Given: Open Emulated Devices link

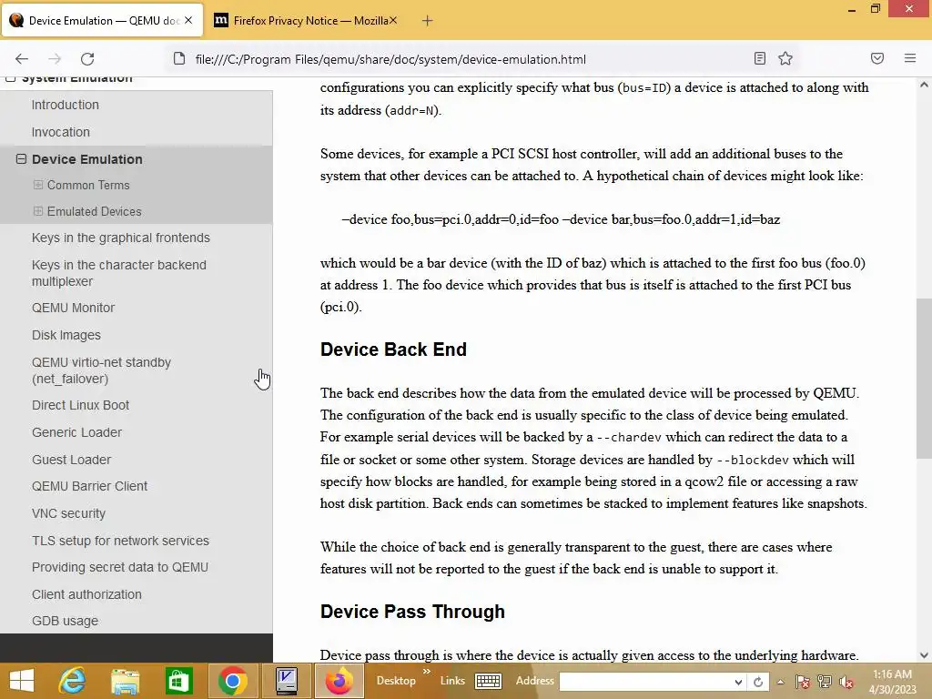Looking at the screenshot, I should coord(95,211).
